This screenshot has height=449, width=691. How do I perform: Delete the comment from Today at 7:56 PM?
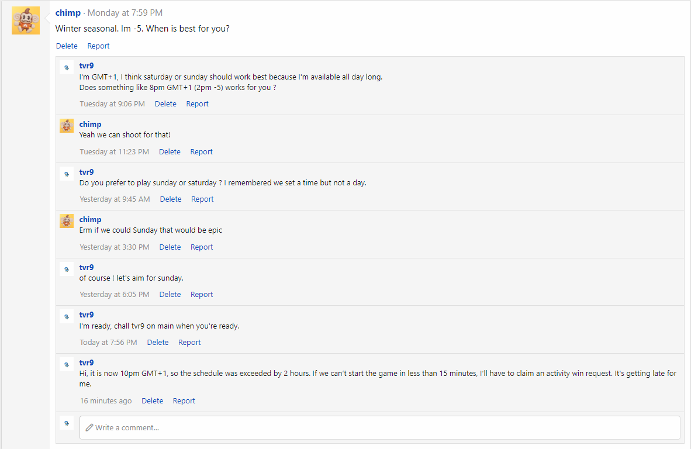point(158,343)
